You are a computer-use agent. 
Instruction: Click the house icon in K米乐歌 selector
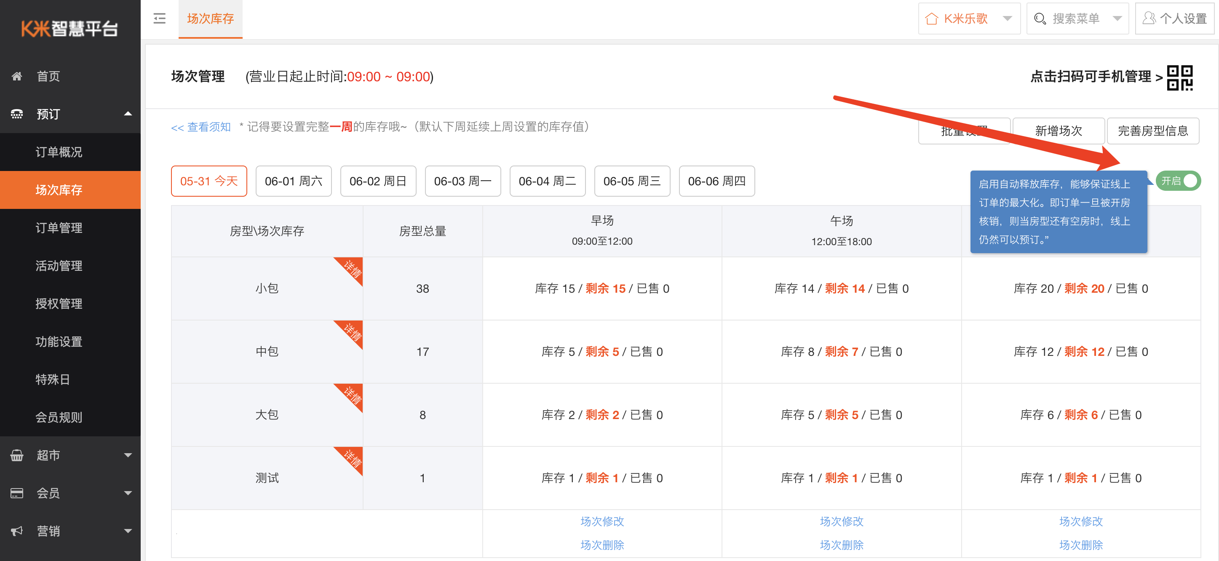point(931,19)
